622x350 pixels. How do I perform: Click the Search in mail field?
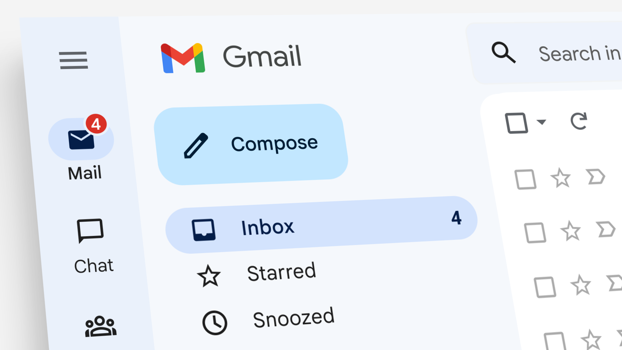click(x=555, y=53)
